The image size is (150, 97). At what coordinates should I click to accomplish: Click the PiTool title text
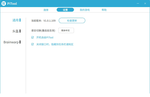click(x=12, y=4)
